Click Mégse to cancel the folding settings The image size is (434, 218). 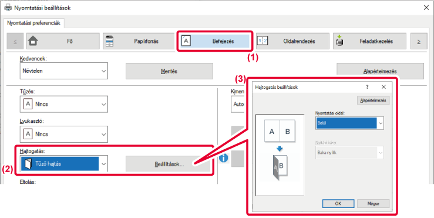[x=374, y=203]
